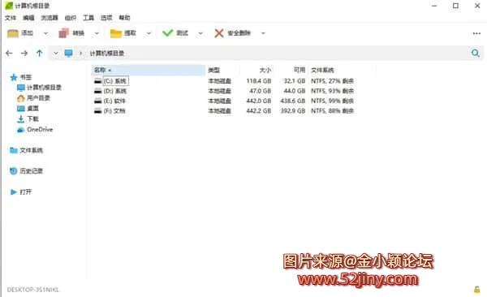Click the red X 安全删除 icon

coord(219,33)
